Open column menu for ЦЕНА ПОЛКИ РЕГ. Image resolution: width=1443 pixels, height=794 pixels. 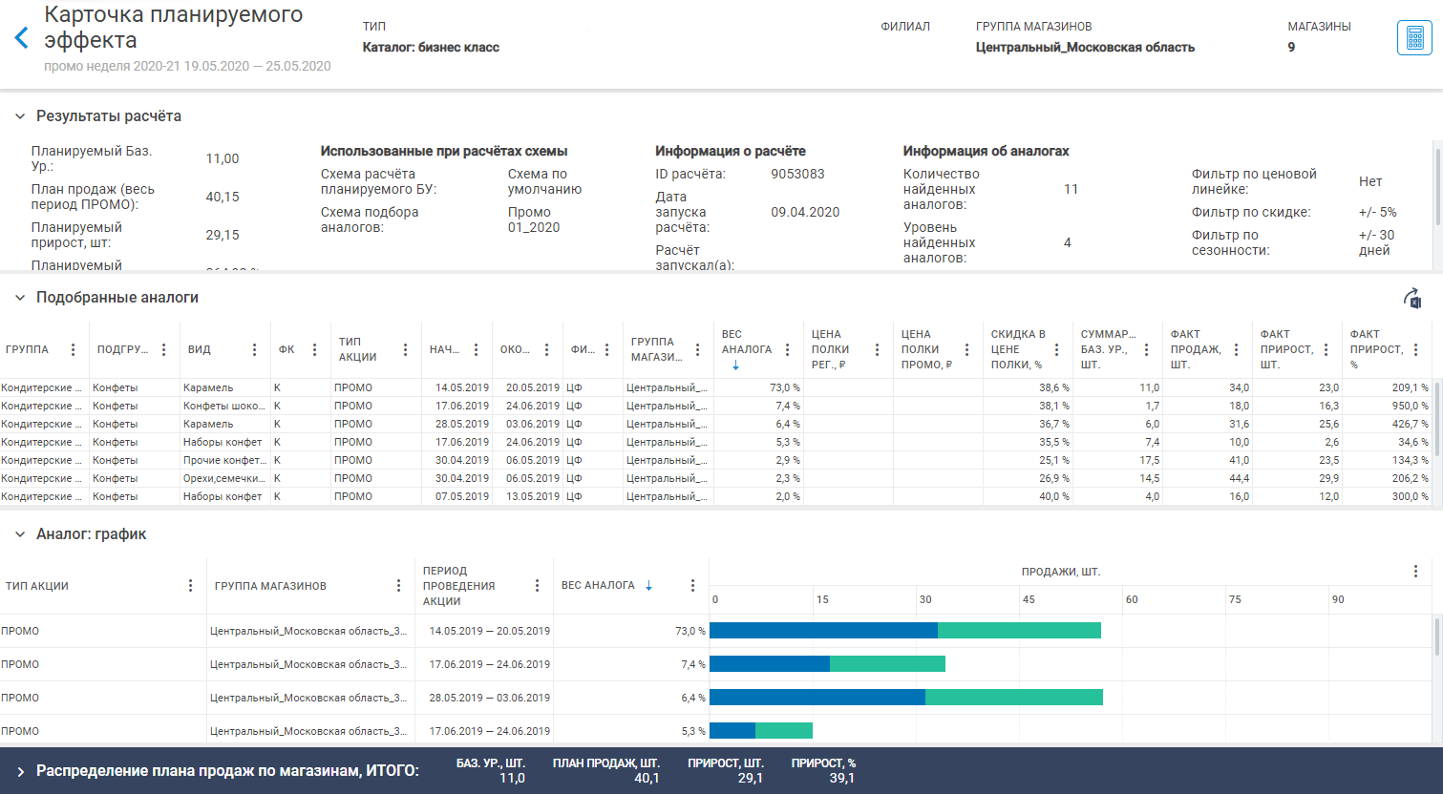(x=878, y=350)
